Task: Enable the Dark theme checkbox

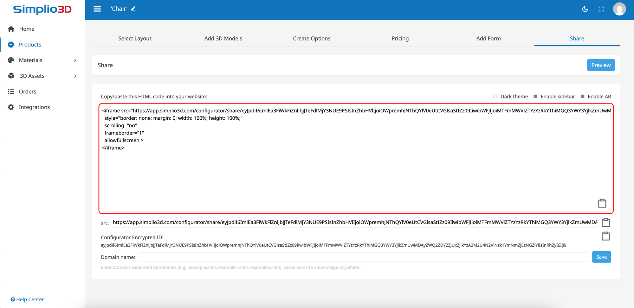Action: click(x=495, y=97)
